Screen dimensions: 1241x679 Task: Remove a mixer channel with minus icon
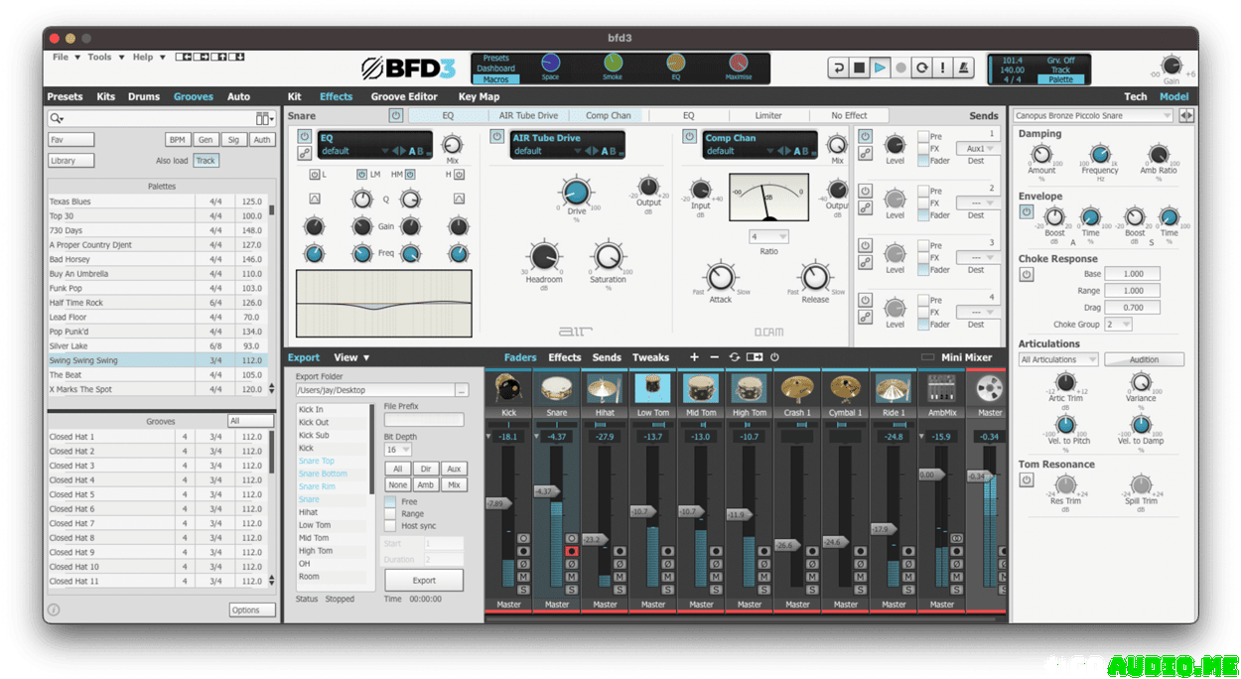click(x=714, y=357)
